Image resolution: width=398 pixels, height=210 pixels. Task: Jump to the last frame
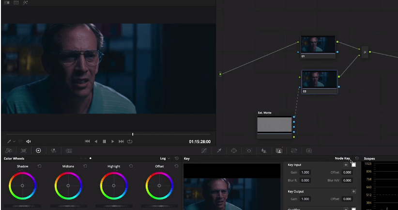click(122, 141)
